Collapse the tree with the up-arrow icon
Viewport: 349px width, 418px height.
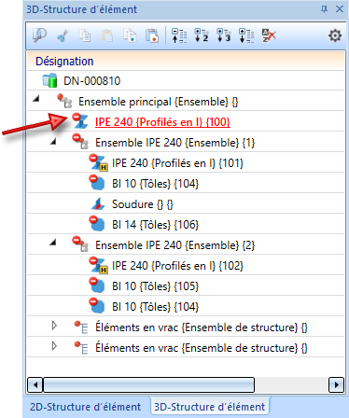pyautogui.click(x=179, y=35)
